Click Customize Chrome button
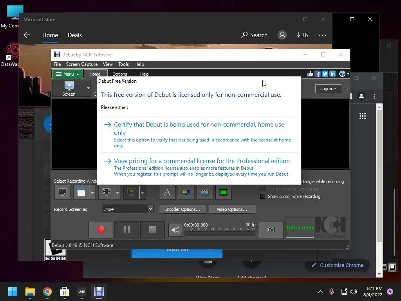 (x=337, y=265)
